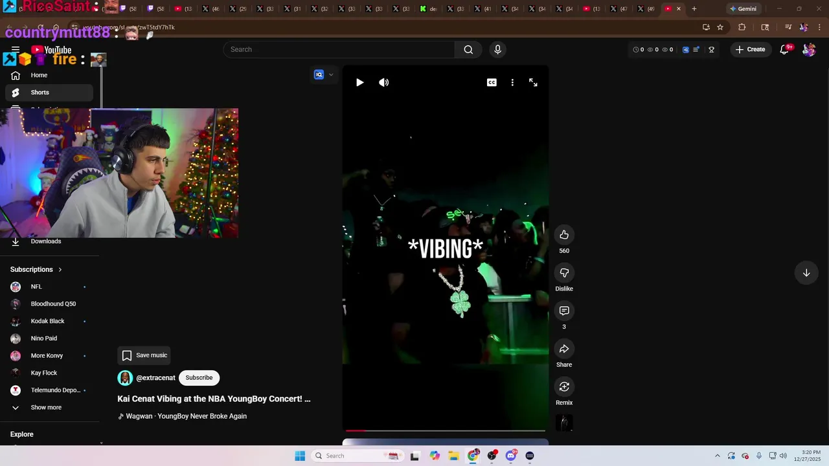The image size is (829, 466).
Task: Open system volume control in tray
Action: [x=782, y=456]
